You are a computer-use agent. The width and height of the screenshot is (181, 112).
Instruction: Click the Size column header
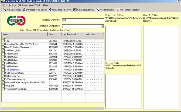pos(54,34)
